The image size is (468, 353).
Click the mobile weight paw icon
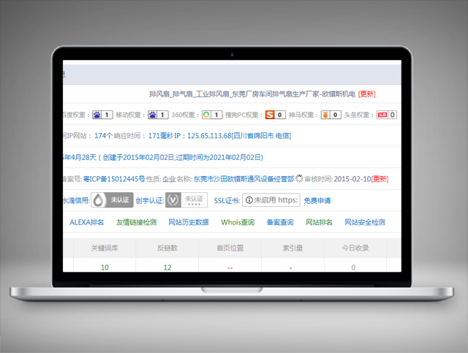pos(153,115)
